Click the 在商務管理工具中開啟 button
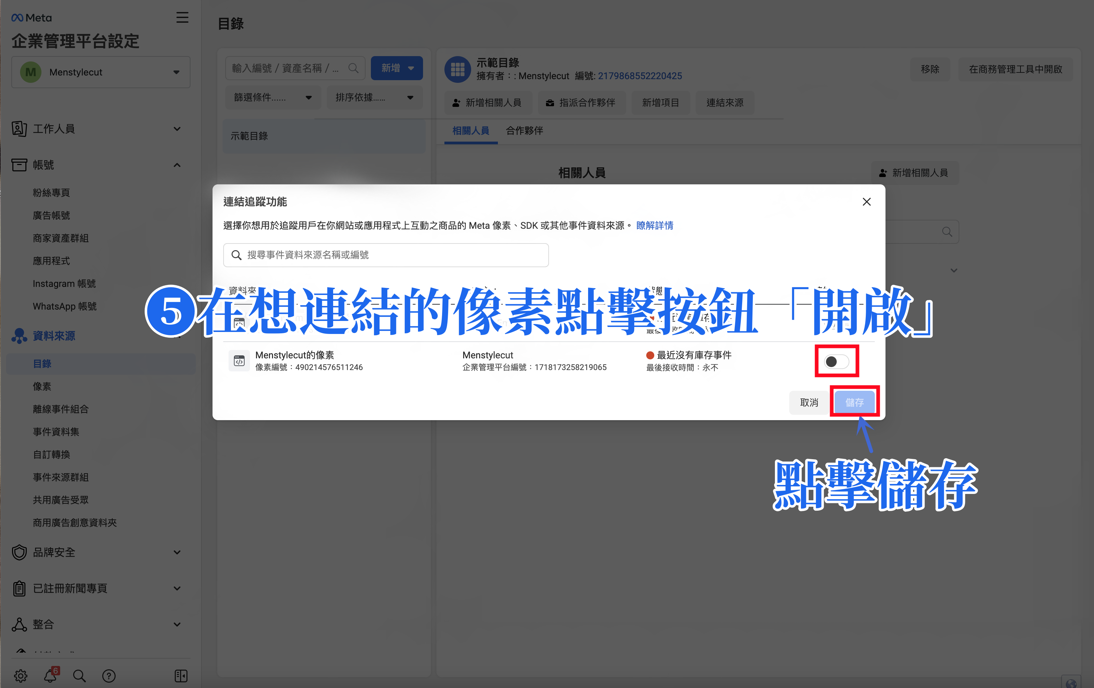Screen dimensions: 1094x688 [x=1015, y=69]
